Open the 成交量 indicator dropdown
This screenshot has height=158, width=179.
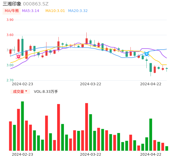click(x=20, y=92)
